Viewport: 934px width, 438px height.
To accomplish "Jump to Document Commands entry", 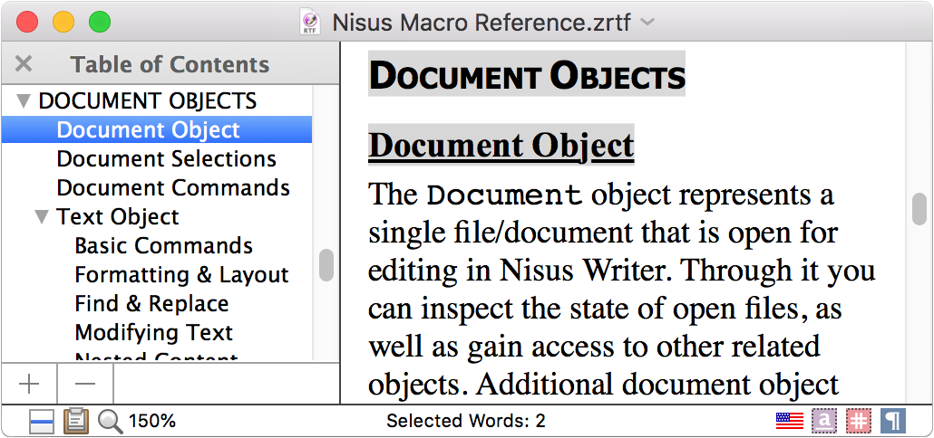I will tap(173, 188).
